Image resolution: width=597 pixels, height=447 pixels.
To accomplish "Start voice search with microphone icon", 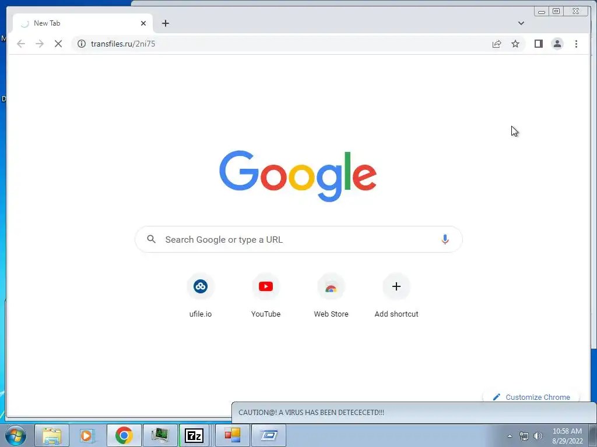I will click(x=445, y=239).
